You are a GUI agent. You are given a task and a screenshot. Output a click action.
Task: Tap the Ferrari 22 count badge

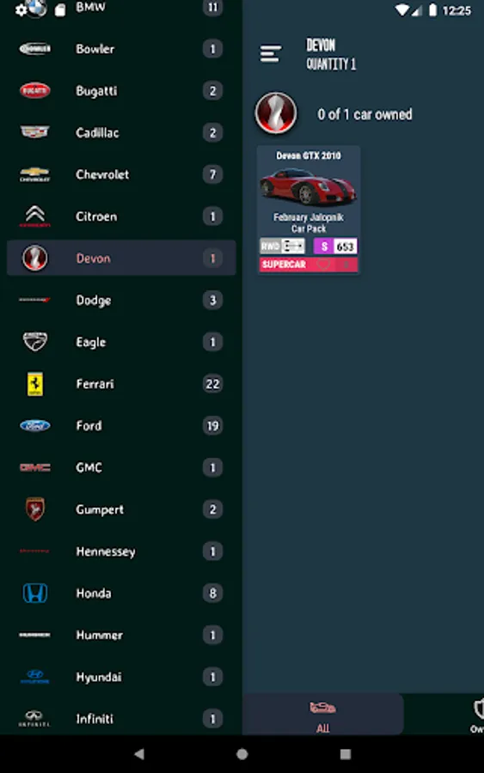pos(212,384)
